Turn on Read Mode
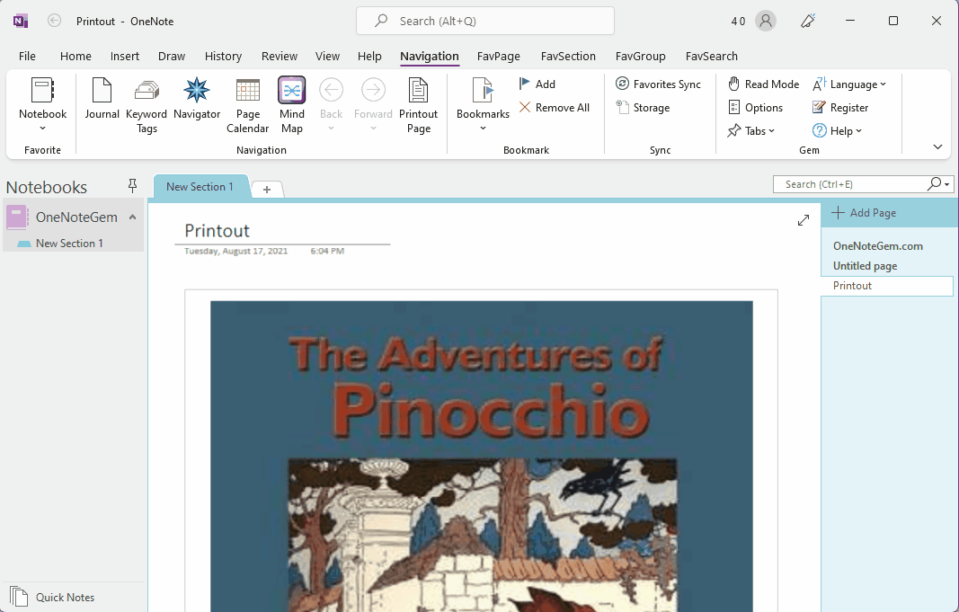Image resolution: width=959 pixels, height=612 pixels. 763,84
